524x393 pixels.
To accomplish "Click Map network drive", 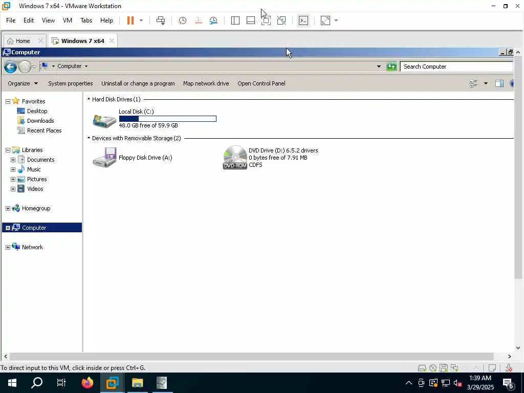I will pos(206,83).
